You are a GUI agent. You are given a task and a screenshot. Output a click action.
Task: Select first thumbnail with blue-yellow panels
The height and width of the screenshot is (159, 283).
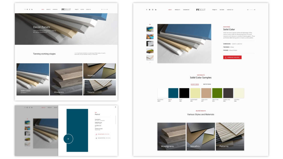tap(150, 29)
